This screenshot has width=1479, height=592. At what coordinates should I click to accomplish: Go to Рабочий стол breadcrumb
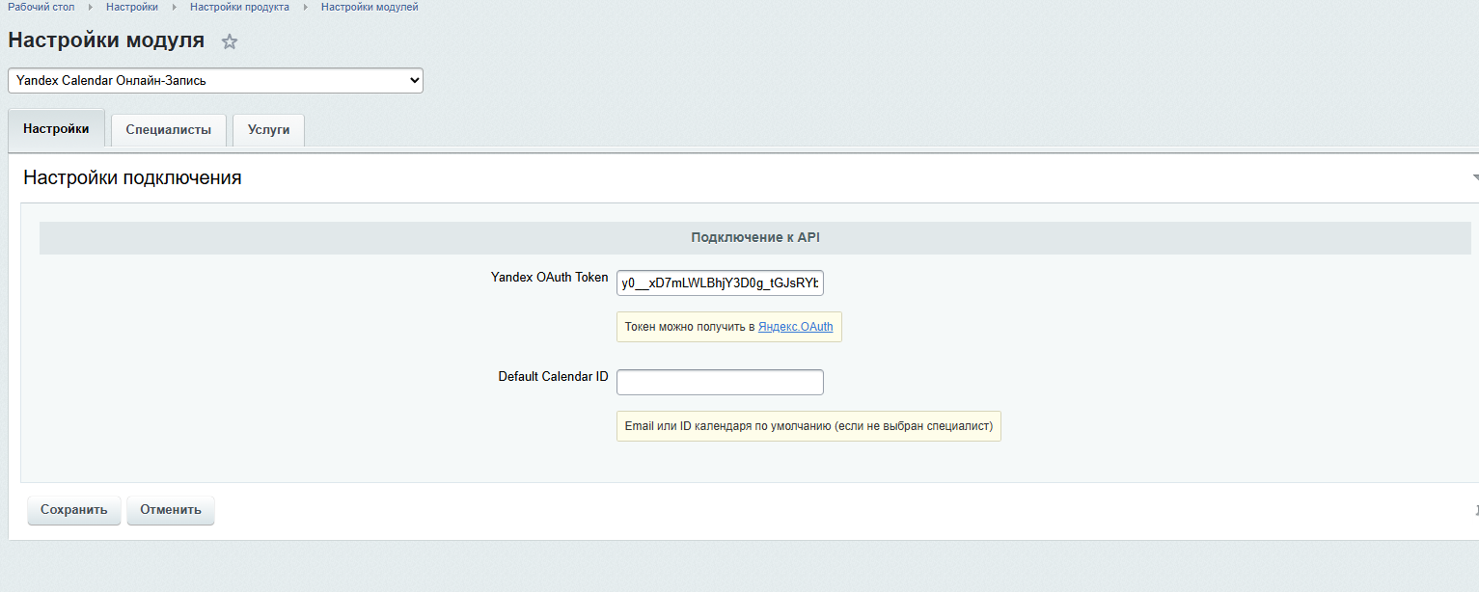(x=41, y=7)
